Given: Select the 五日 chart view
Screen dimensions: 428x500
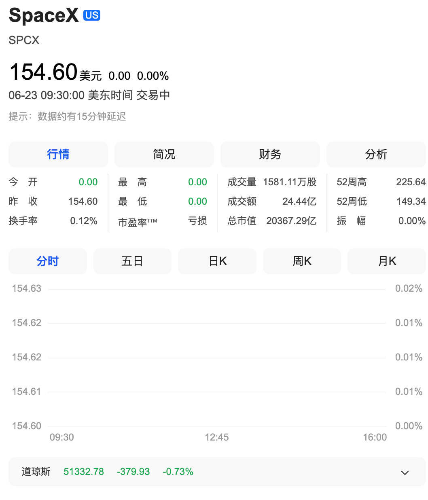Looking at the screenshot, I should click(132, 261).
